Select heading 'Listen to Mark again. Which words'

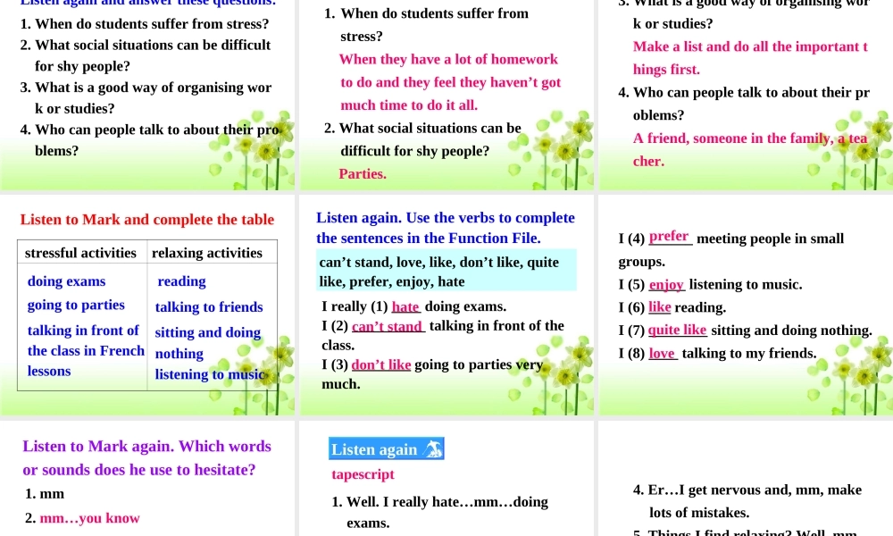pos(147,447)
